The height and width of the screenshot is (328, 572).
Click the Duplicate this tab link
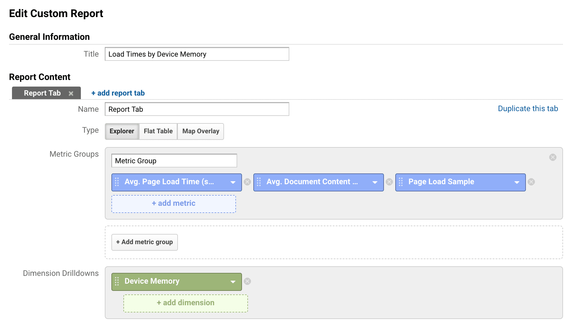pyautogui.click(x=528, y=108)
